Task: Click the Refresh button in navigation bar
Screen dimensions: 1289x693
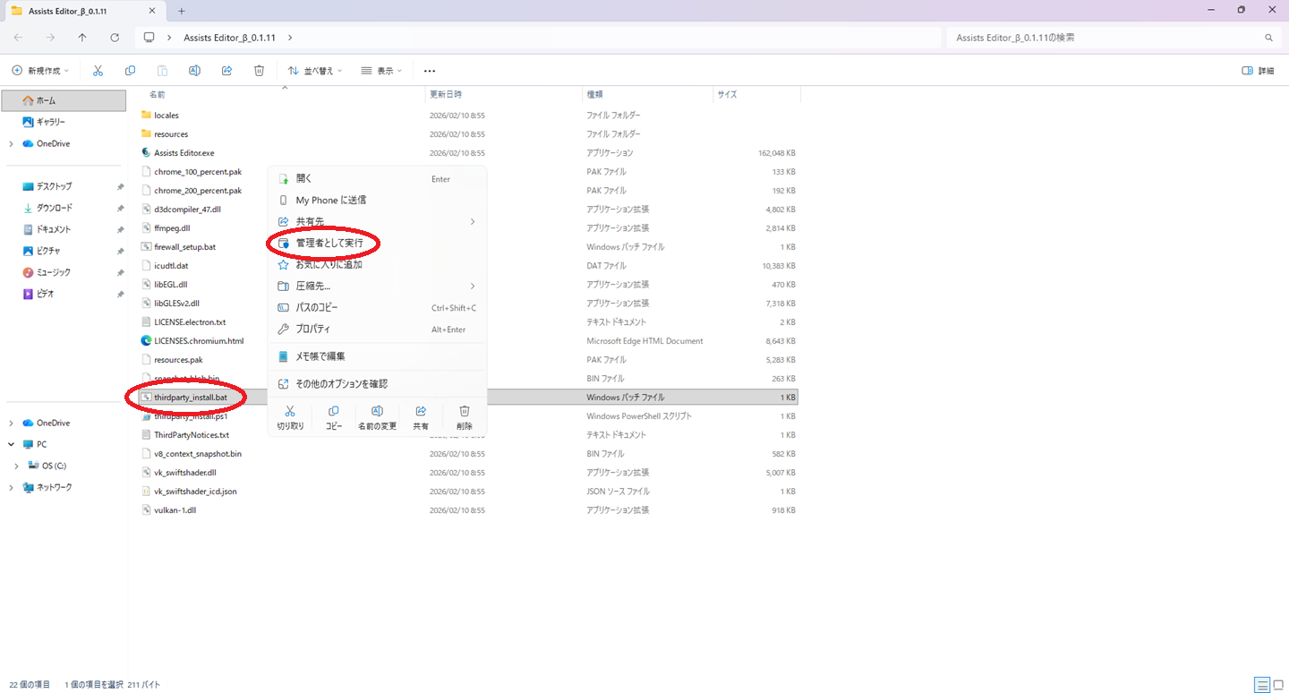Action: (x=115, y=38)
